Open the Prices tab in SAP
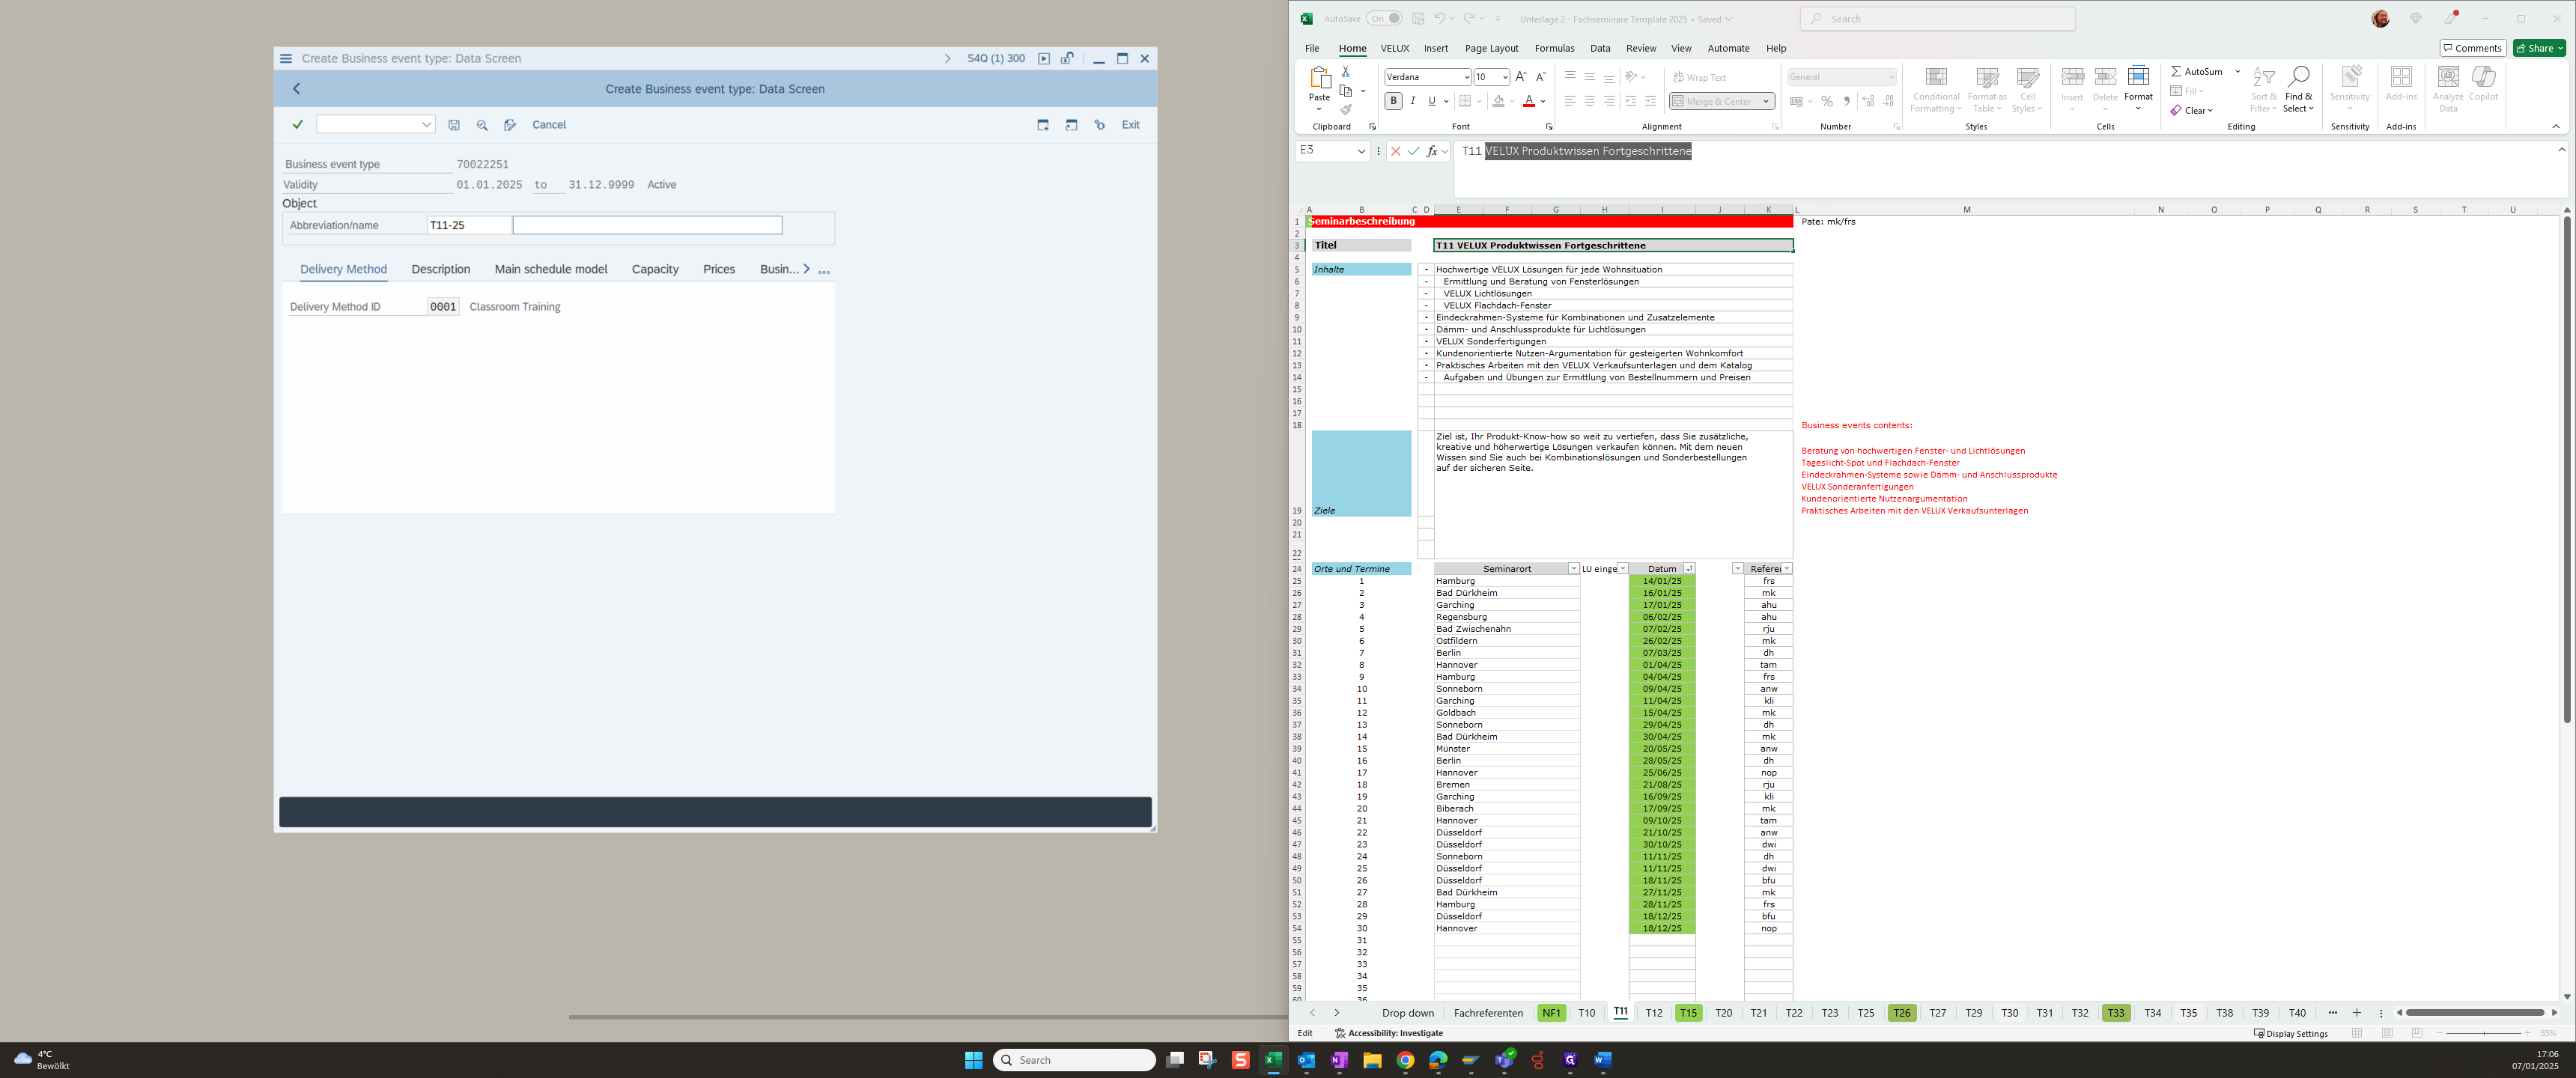Viewport: 2576px width, 1078px height. click(x=719, y=270)
